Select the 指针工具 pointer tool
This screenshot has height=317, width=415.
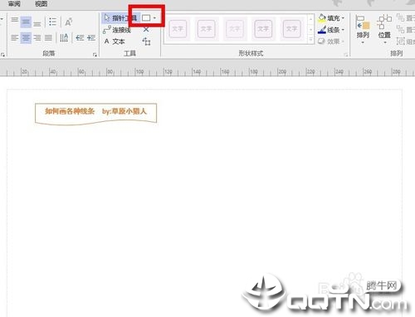120,18
